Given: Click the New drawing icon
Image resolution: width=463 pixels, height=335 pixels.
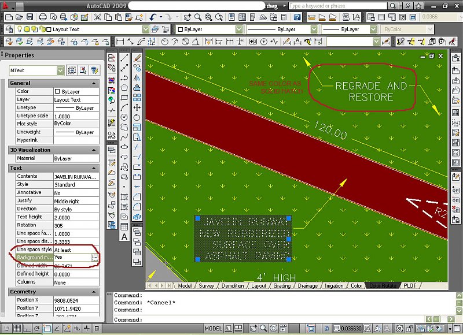Looking at the screenshot, I should click(9, 17).
